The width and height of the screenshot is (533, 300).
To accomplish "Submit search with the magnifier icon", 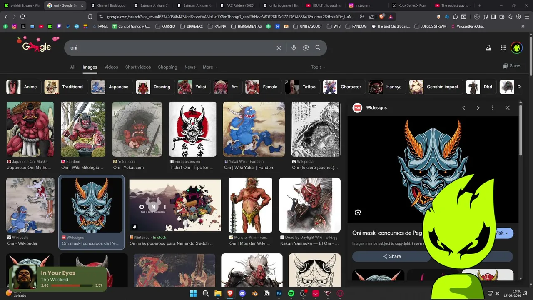I will point(318,48).
